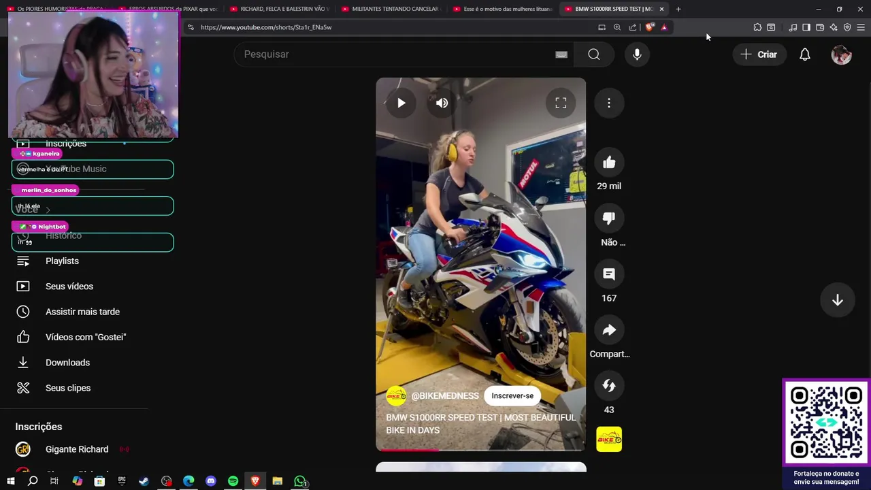
Task: Open Brave Rewards triangle icon
Action: click(x=664, y=27)
